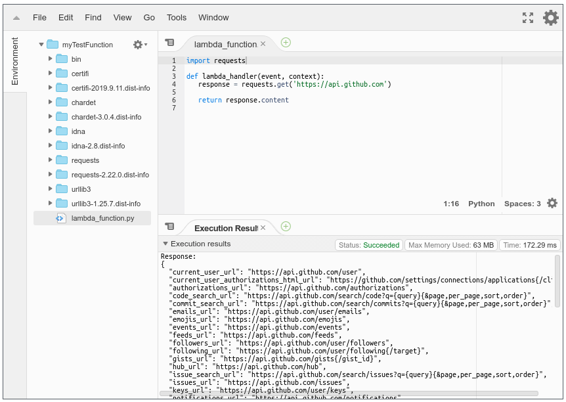Click the editor pane tab-list icon
566x402 pixels.
tap(169, 43)
